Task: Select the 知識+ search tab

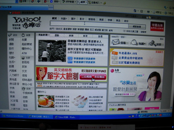Action: pos(64,19)
